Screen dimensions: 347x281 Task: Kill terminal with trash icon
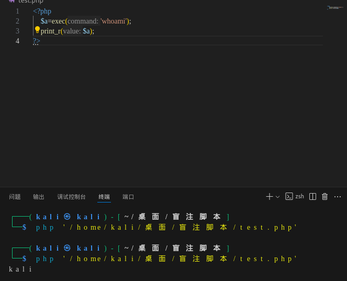click(324, 196)
